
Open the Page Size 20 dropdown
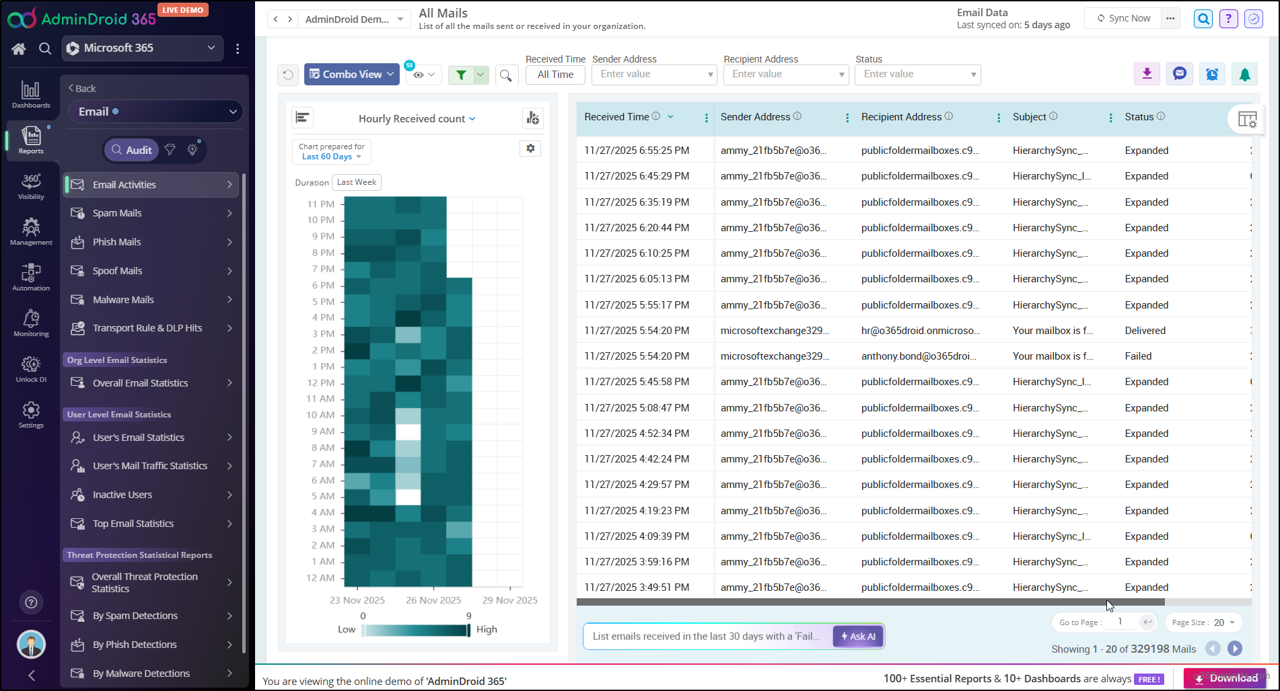(1203, 622)
